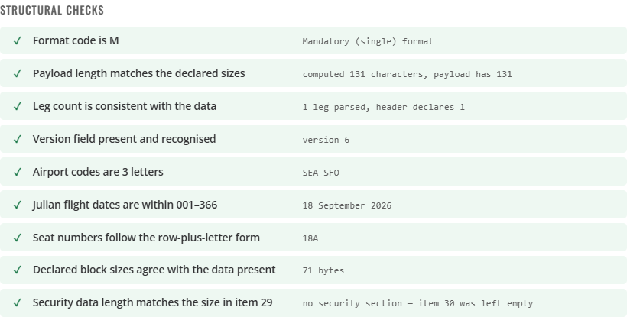Click the '71 bytes' detail text
The height and width of the screenshot is (317, 627).
[x=323, y=270]
